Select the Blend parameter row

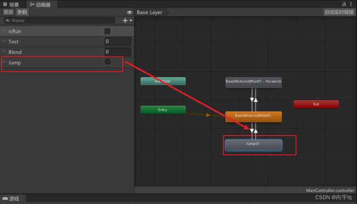click(x=67, y=52)
